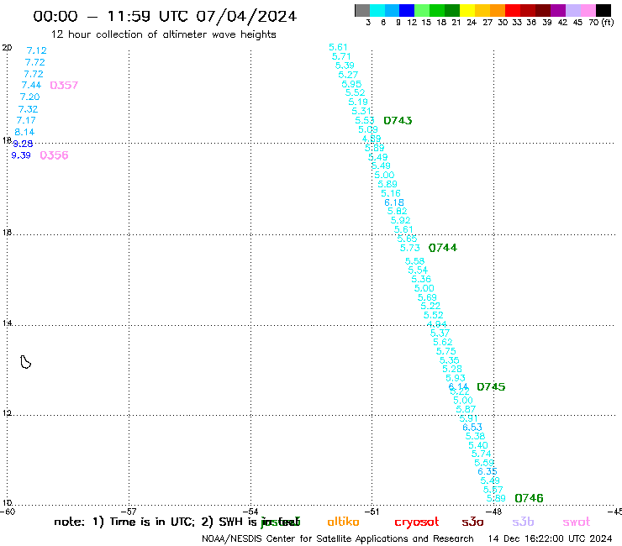Click wave height value '5.16'
This screenshot has width=622, height=546.
[x=391, y=193]
